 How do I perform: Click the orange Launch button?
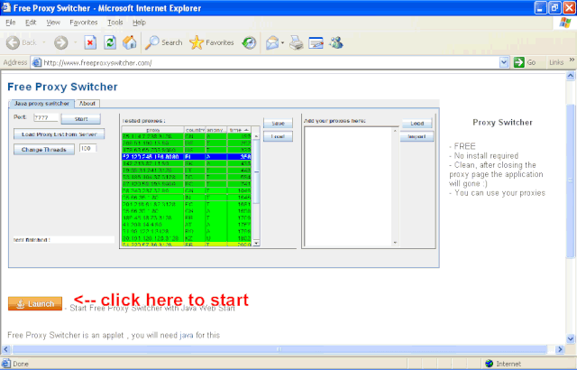coord(35,304)
